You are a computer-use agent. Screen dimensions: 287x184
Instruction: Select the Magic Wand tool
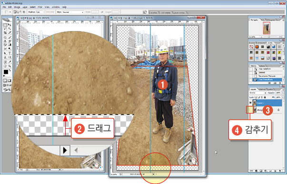coord(10,29)
